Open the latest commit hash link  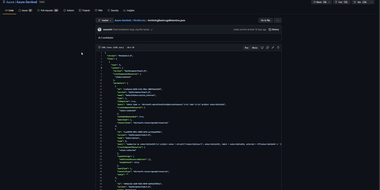tap(251, 30)
